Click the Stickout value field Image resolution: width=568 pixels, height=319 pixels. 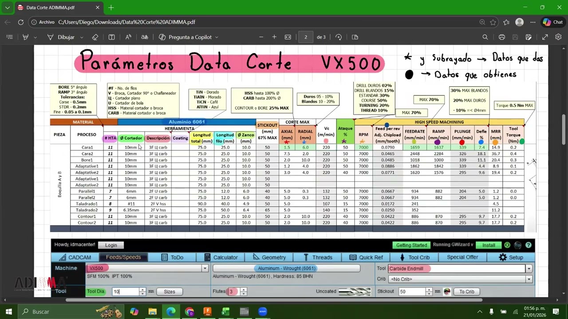[412, 292]
